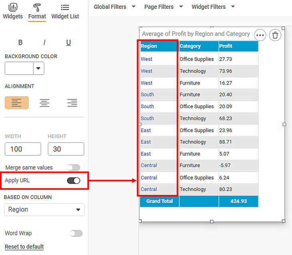Open Based on Column Region dropdown

pos(44,210)
